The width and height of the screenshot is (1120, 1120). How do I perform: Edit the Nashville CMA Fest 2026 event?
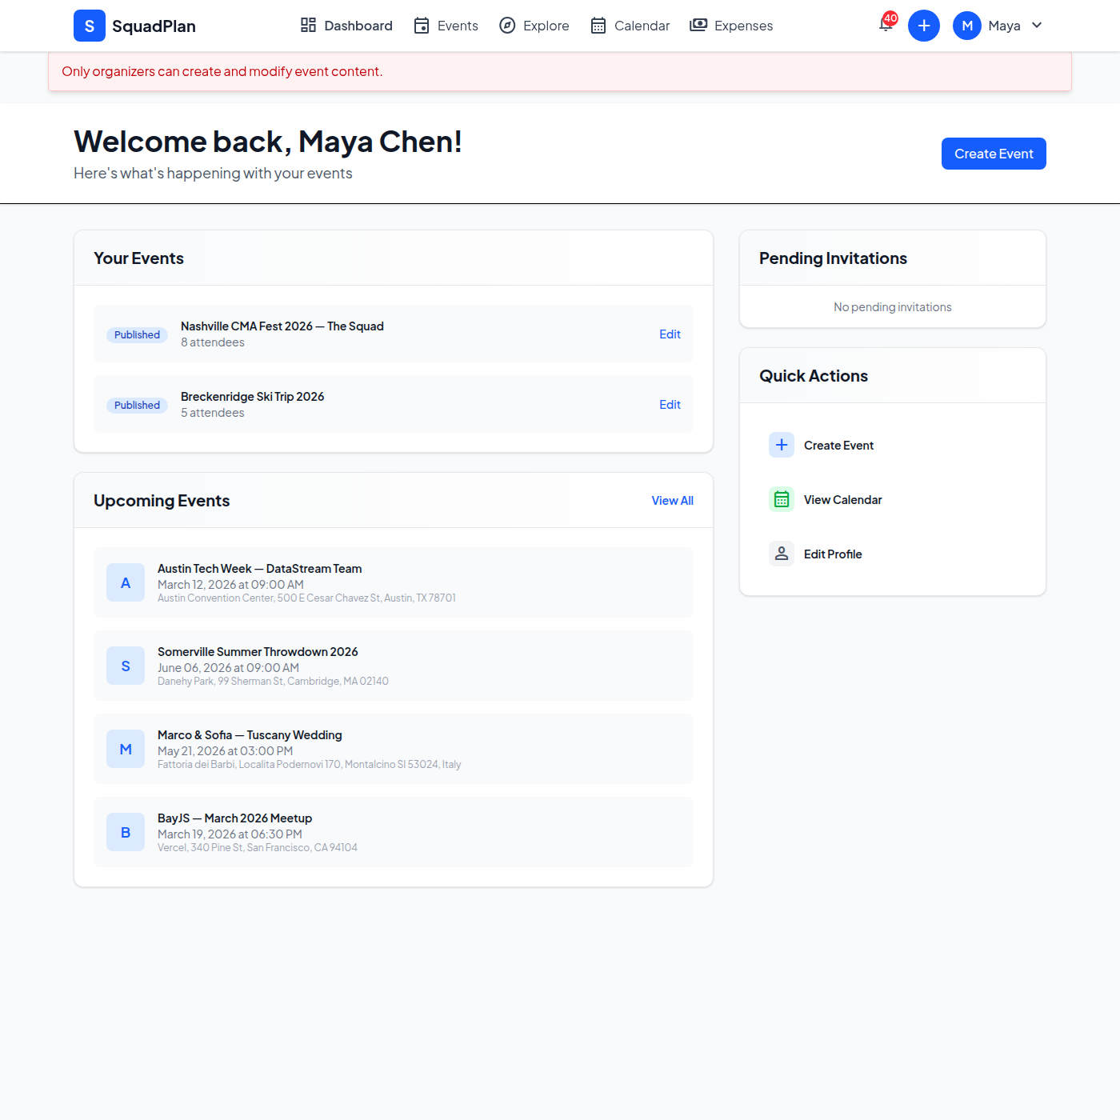[x=670, y=334]
